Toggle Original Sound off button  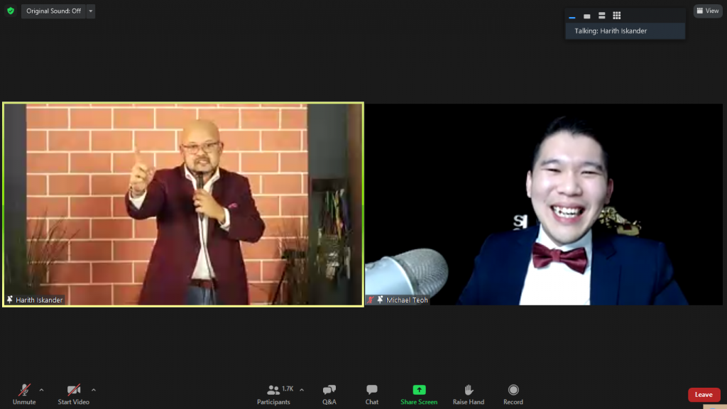53,11
